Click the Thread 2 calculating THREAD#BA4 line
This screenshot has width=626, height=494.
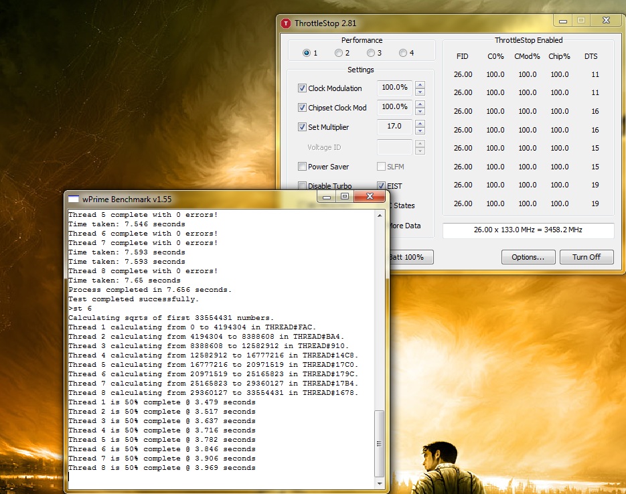pyautogui.click(x=206, y=337)
